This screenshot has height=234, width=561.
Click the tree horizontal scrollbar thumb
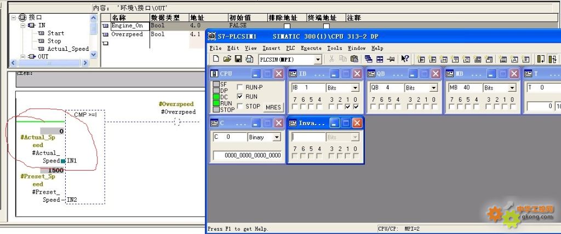point(49,63)
